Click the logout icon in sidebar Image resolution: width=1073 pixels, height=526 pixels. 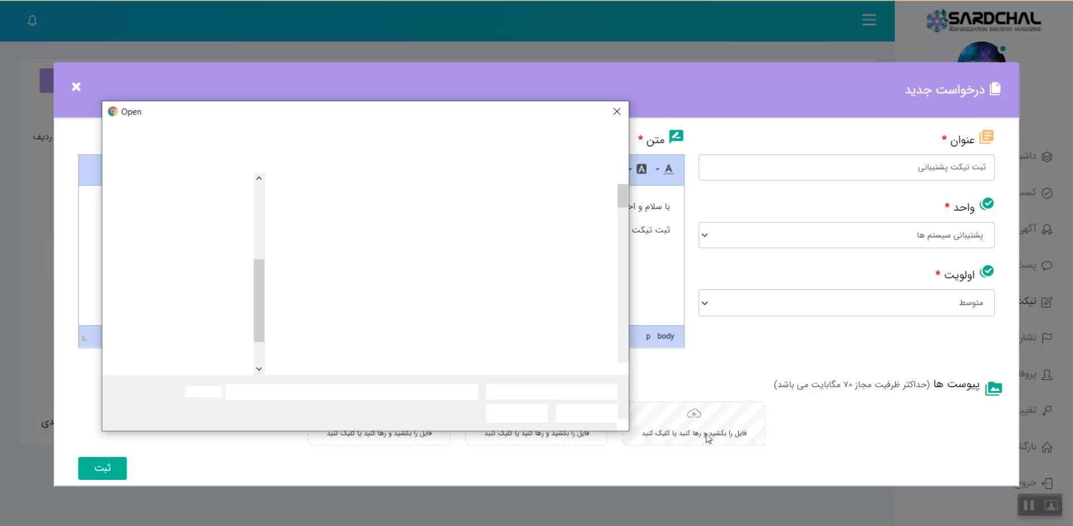tap(1047, 483)
